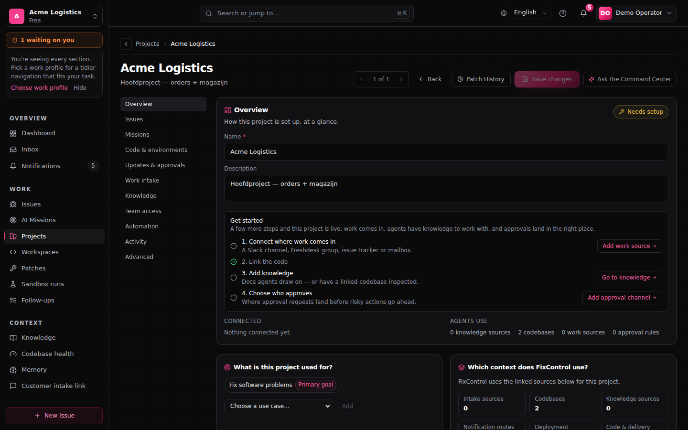Focus the Description text area

pos(446,189)
